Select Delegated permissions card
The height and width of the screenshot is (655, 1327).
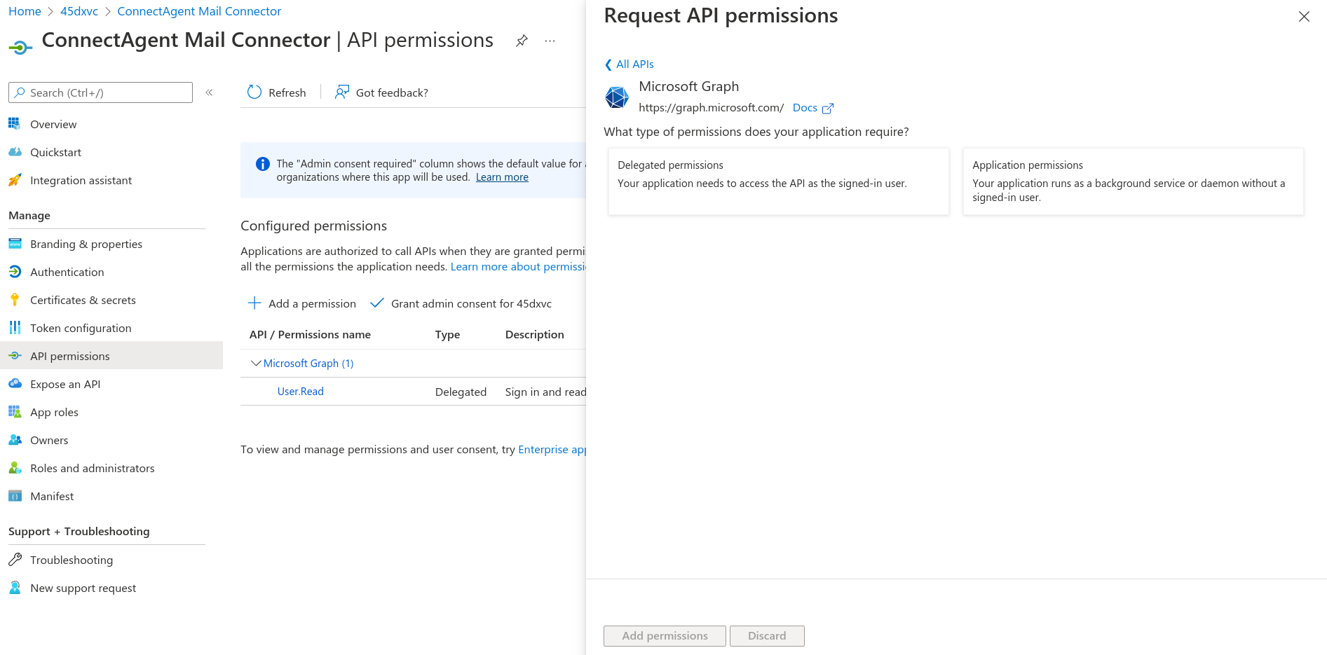point(779,181)
